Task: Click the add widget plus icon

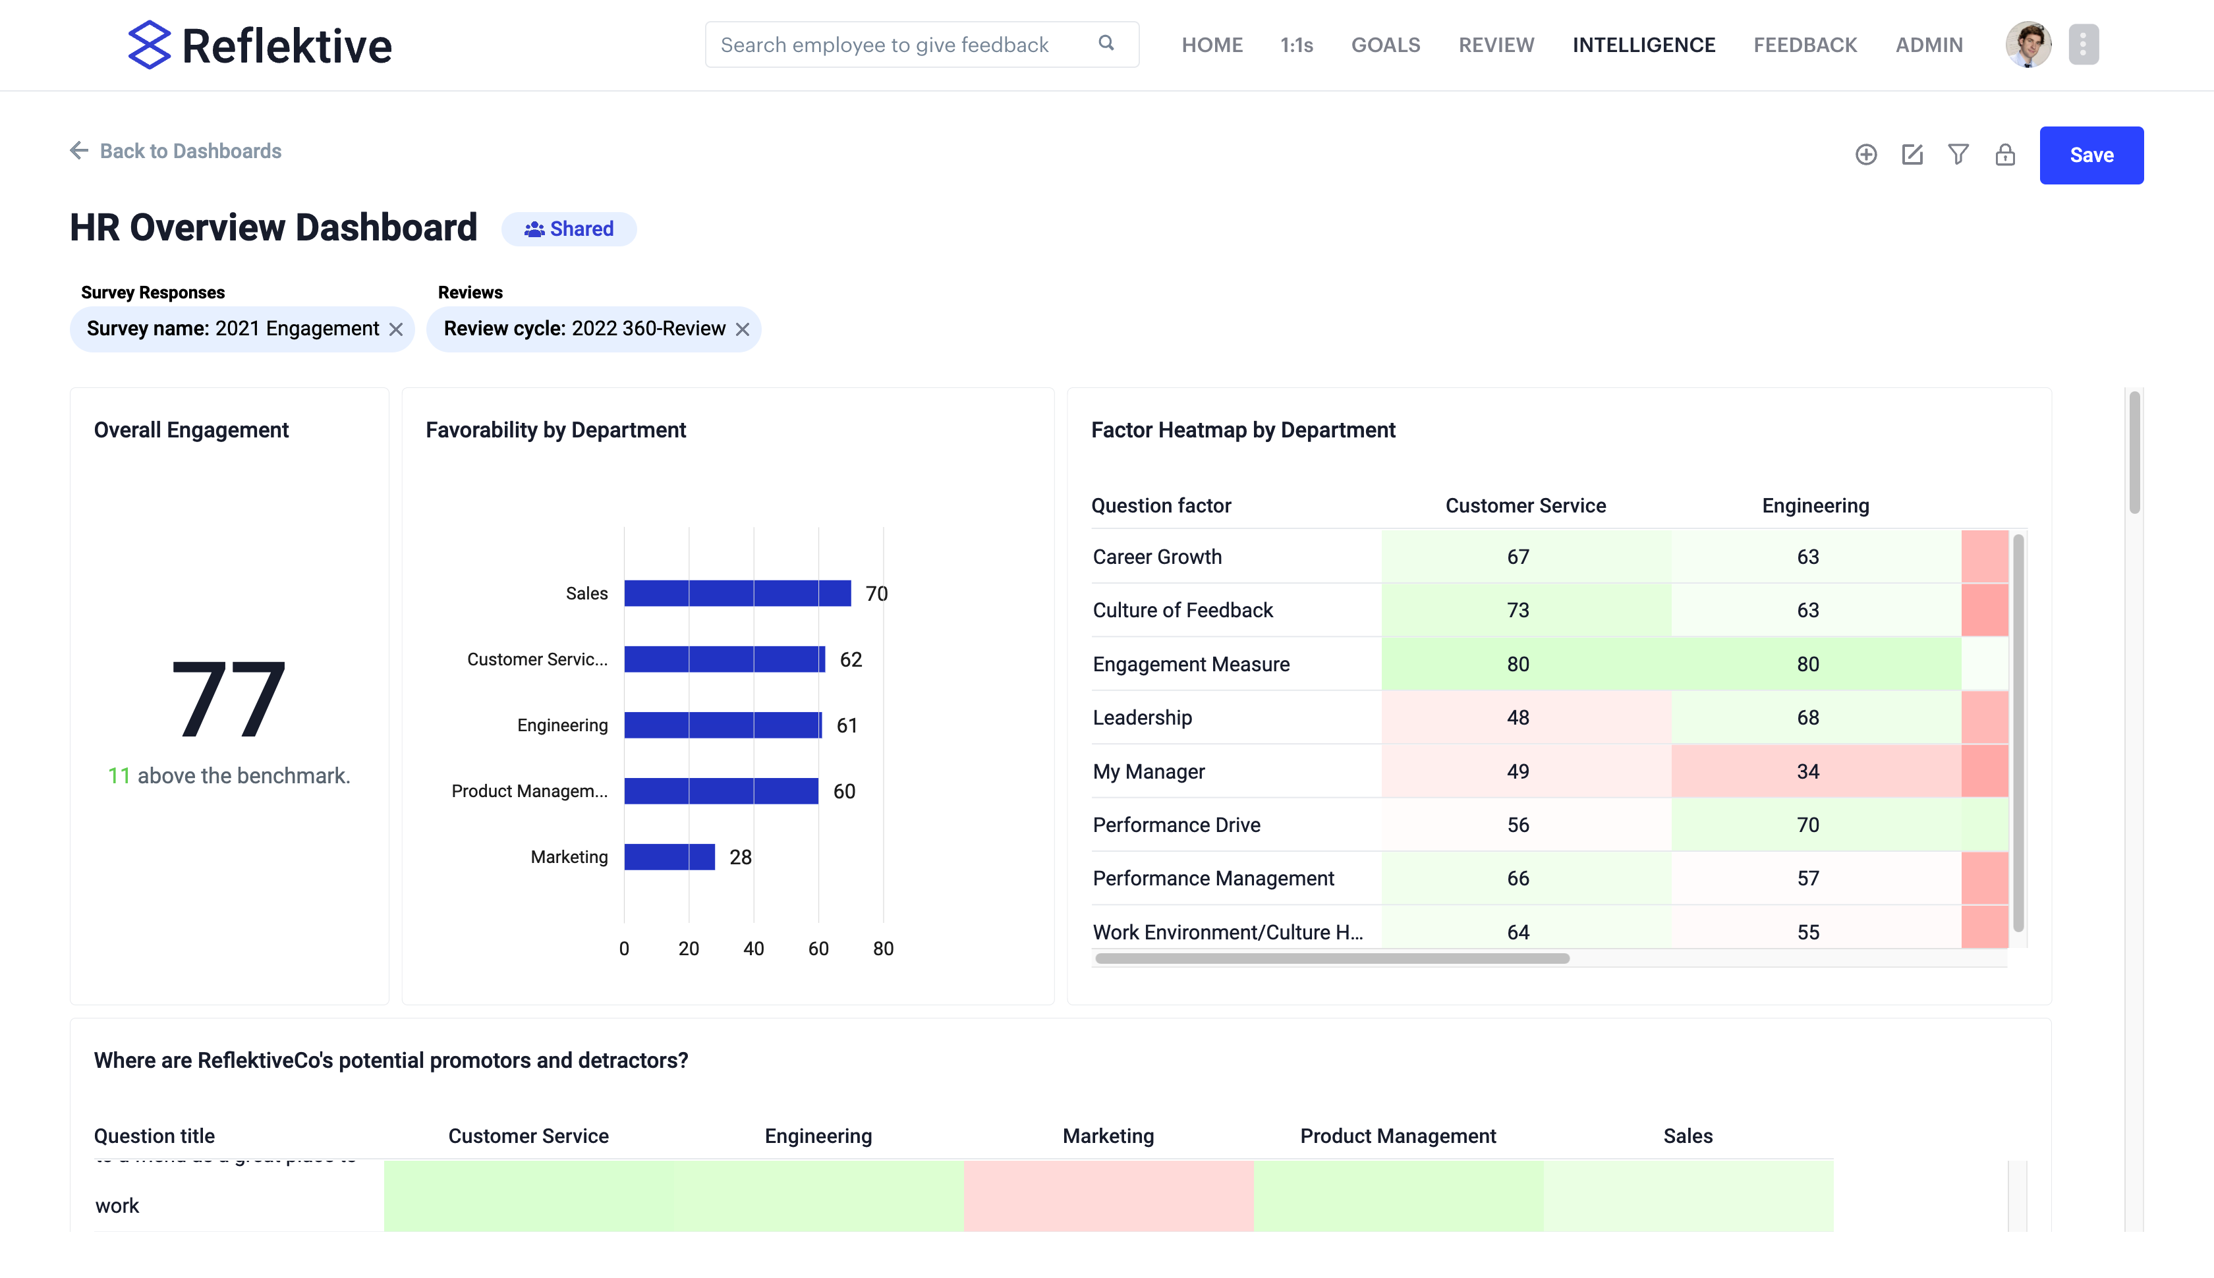Action: click(x=1866, y=155)
